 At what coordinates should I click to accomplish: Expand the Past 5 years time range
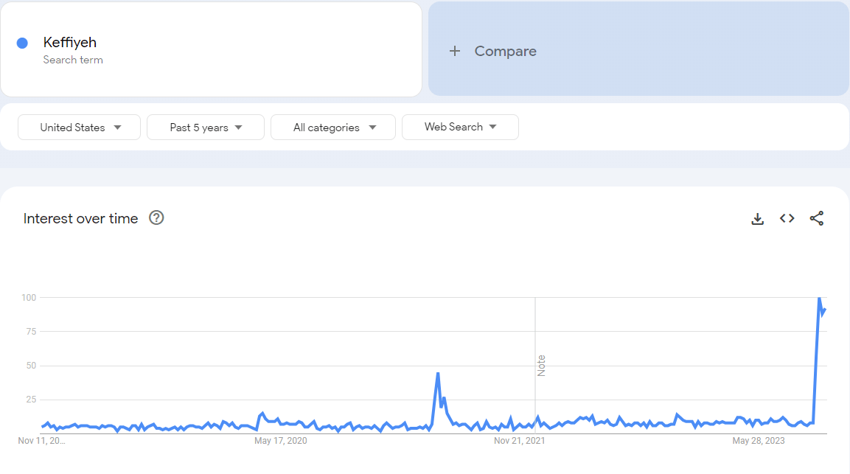click(x=206, y=128)
